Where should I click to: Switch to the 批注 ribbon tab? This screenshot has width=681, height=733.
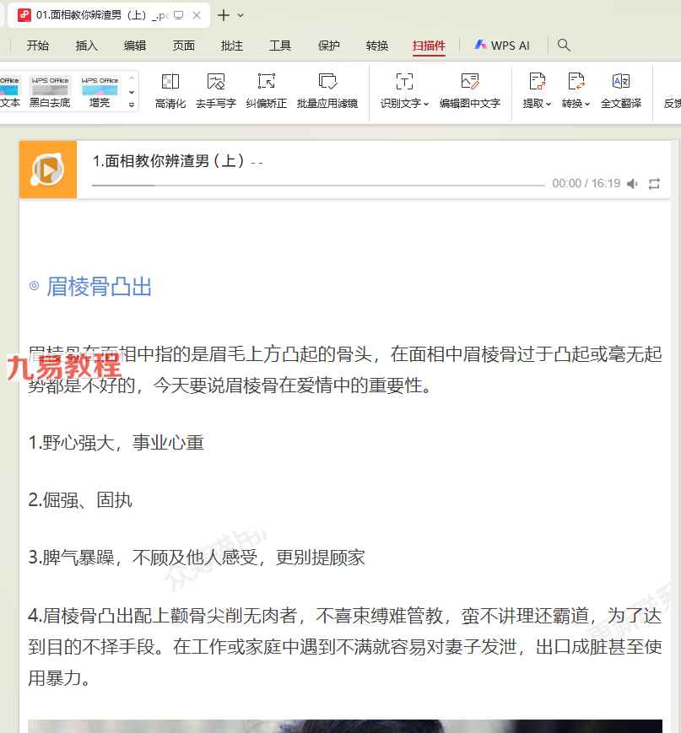(232, 46)
